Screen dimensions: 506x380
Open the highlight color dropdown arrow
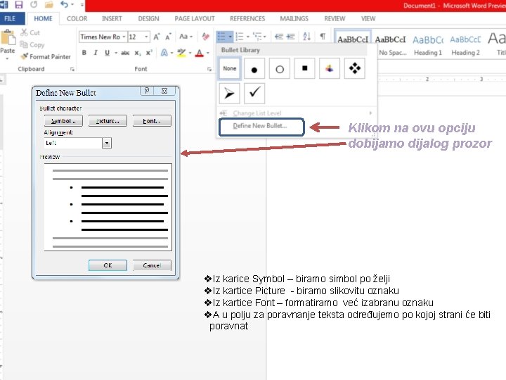190,53
